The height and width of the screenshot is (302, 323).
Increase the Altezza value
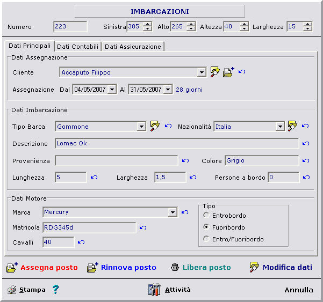244,24
